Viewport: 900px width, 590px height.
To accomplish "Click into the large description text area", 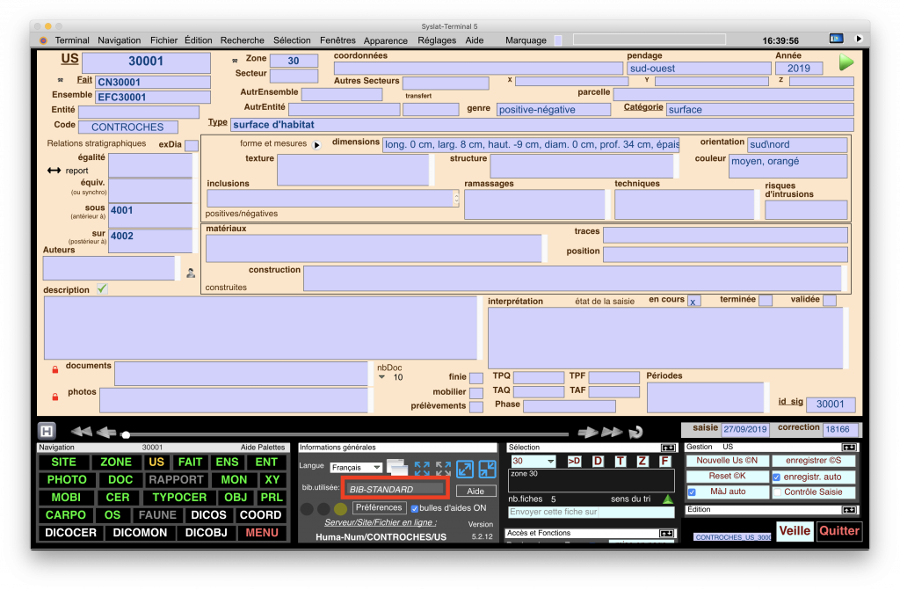I will pos(260,328).
